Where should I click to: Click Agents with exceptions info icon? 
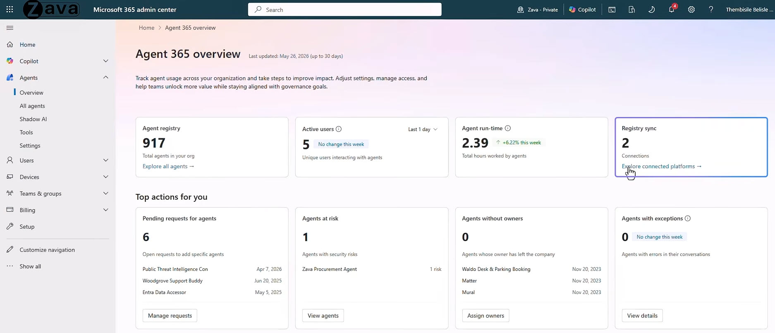click(688, 218)
